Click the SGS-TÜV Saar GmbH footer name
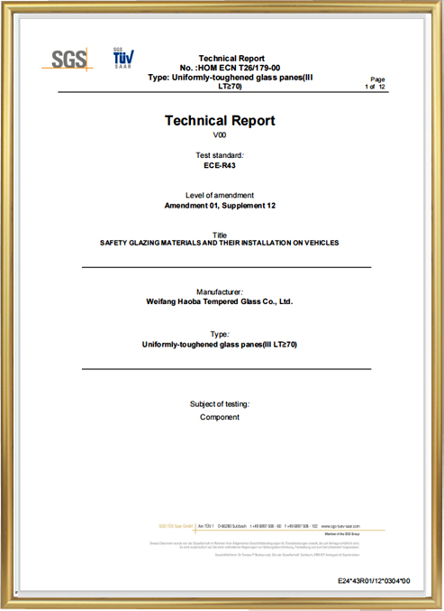Viewport: 444px width, 611px height. pos(176,526)
